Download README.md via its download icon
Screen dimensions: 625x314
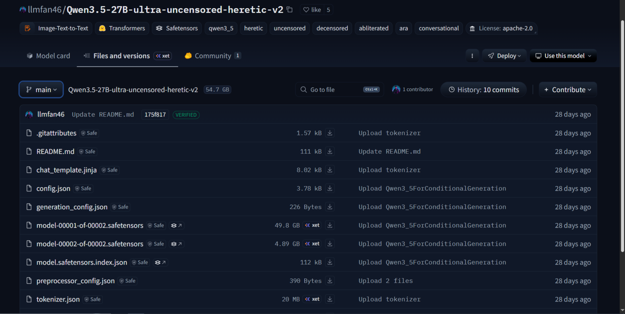pyautogui.click(x=330, y=151)
